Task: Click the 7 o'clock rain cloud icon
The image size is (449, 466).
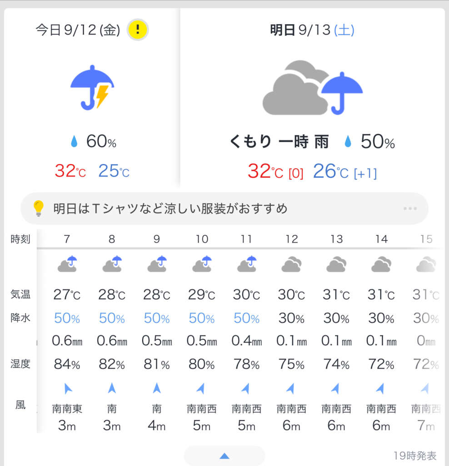Action: coord(67,263)
